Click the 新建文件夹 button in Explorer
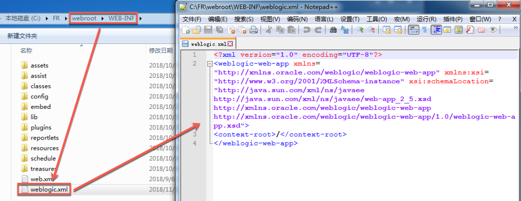This screenshot has height=201, width=521. [x=22, y=36]
